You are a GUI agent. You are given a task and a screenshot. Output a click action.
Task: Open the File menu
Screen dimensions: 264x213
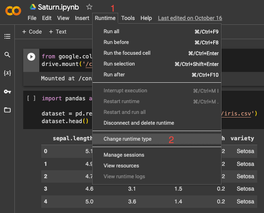[x=32, y=18]
